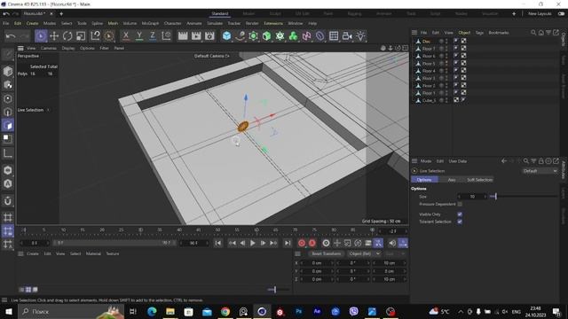Disable Tolerant Selection checkbox
568x319 pixels.
460,222
